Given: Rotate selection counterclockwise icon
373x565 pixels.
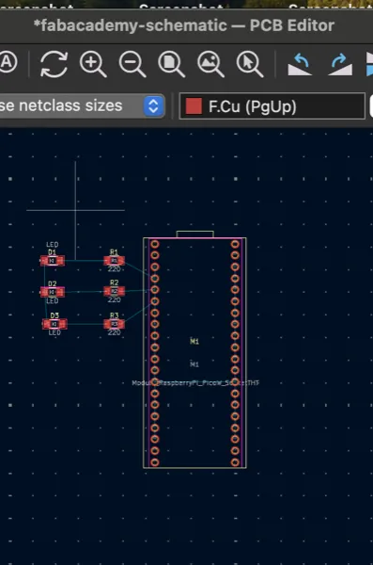Looking at the screenshot, I should [x=300, y=64].
